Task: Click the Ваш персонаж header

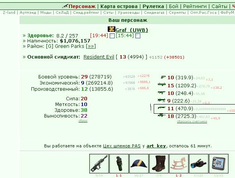Action: 128,20
